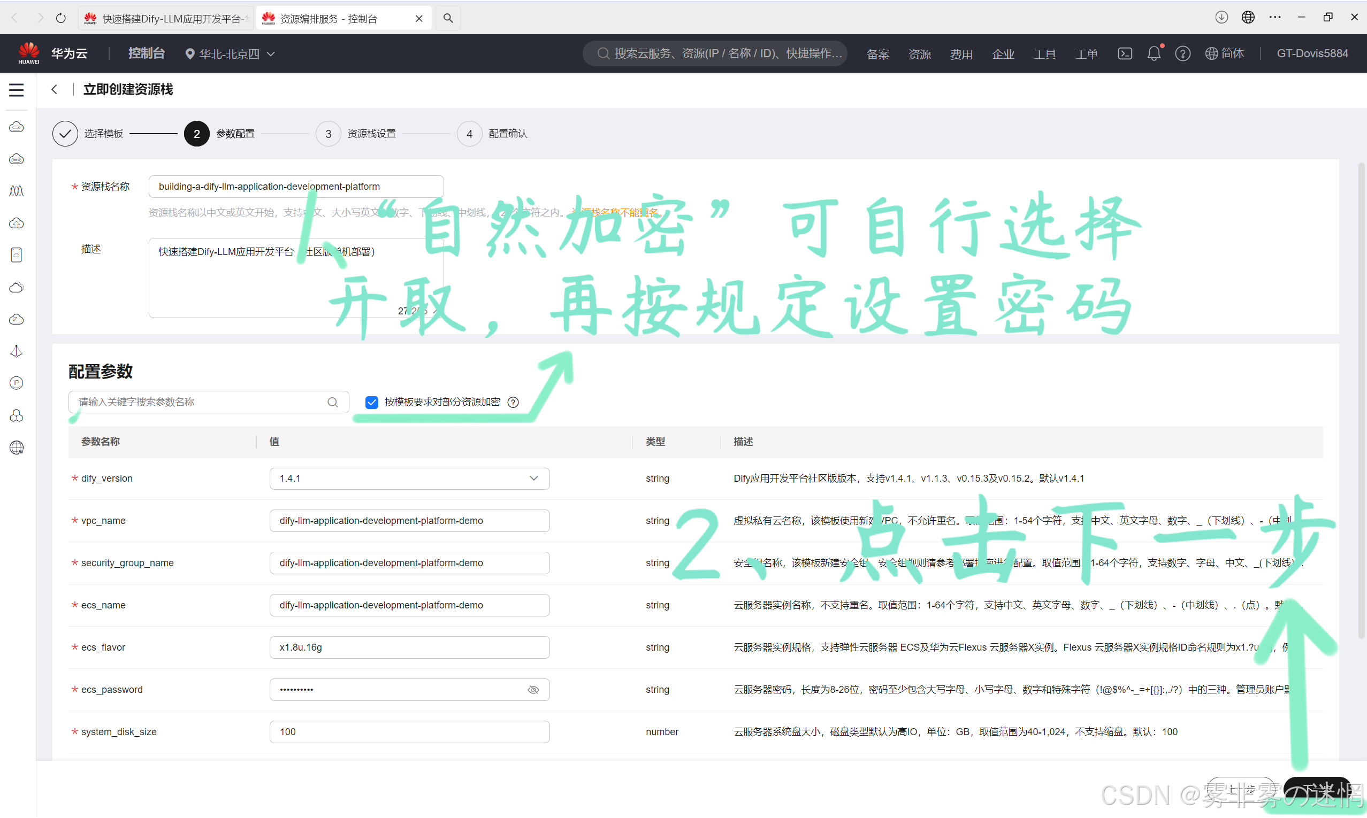Show ecs_password with eye icon
This screenshot has height=818, width=1367.
click(x=533, y=690)
